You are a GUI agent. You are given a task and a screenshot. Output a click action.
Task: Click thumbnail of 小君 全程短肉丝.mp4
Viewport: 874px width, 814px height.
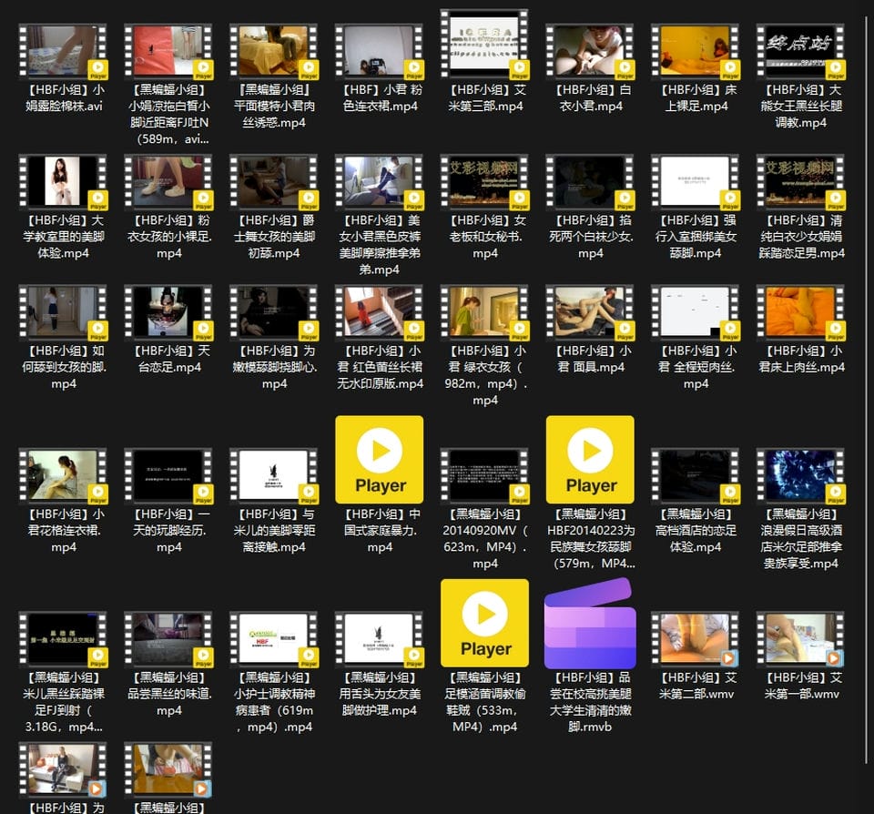coord(696,312)
